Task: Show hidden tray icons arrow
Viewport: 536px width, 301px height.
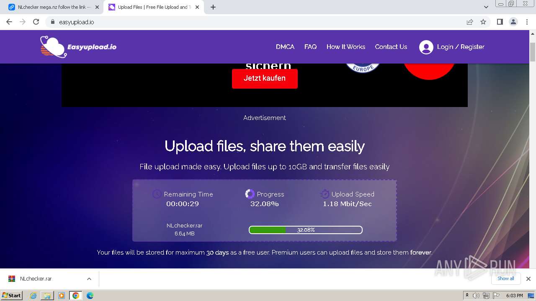Action: coord(467,295)
